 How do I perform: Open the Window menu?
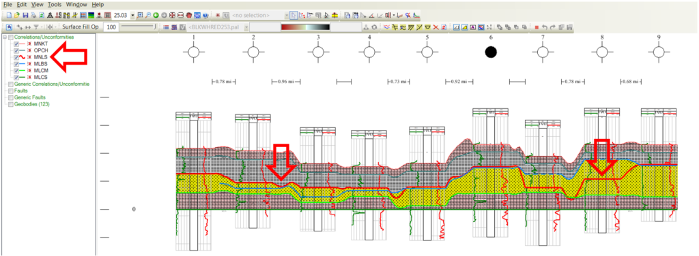tap(76, 5)
